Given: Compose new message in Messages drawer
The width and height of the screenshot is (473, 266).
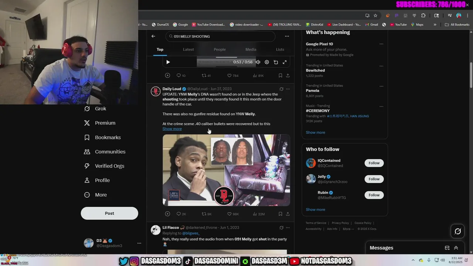Looking at the screenshot, I should [x=447, y=248].
